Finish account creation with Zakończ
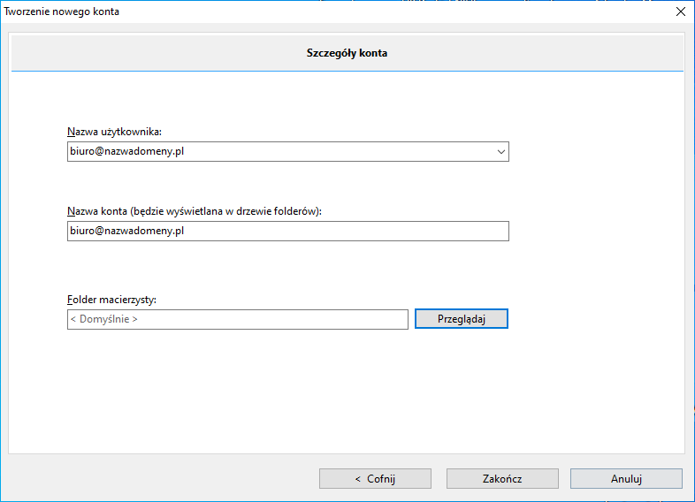 click(x=502, y=479)
